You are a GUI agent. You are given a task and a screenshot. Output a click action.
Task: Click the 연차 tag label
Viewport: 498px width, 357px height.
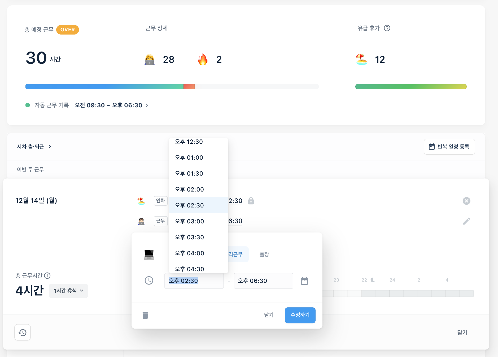coord(160,201)
